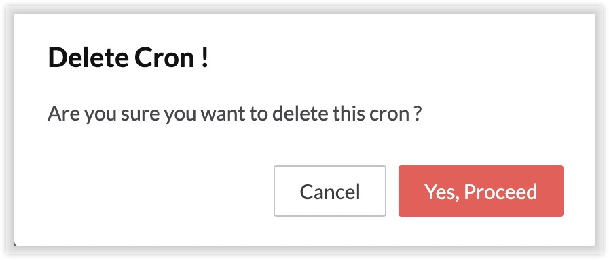609x260 pixels.
Task: Accept the delete prompt via Yes, Proceed
Action: 481,191
